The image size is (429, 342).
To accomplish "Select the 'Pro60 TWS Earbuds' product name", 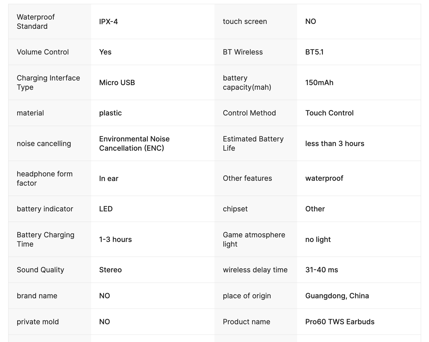I will (340, 322).
